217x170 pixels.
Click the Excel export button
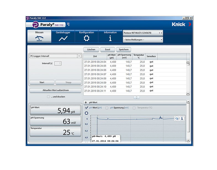click(x=107, y=49)
